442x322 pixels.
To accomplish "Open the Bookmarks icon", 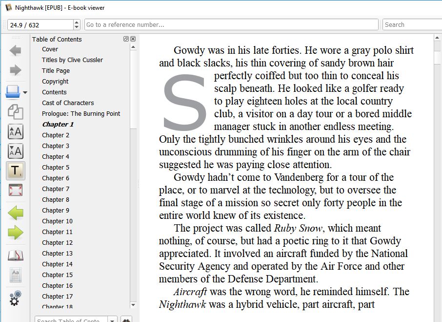I will (x=15, y=256).
